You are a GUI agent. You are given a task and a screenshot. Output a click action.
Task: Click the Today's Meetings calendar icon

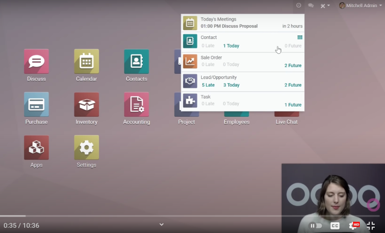click(x=190, y=23)
